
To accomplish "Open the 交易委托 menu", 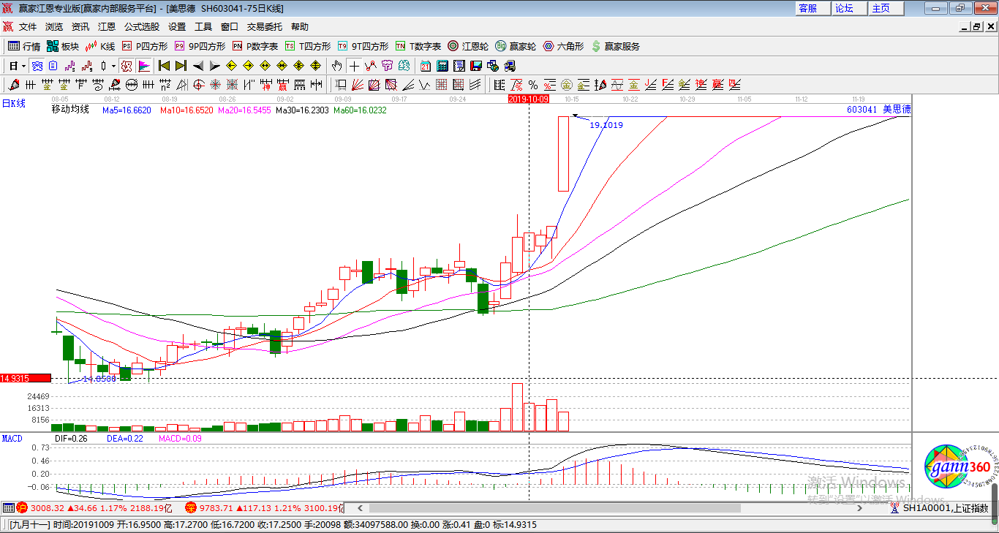I will [x=264, y=27].
